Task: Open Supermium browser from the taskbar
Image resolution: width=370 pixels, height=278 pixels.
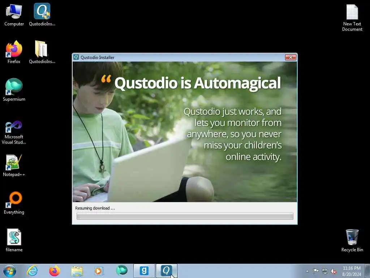Action: [x=121, y=271]
